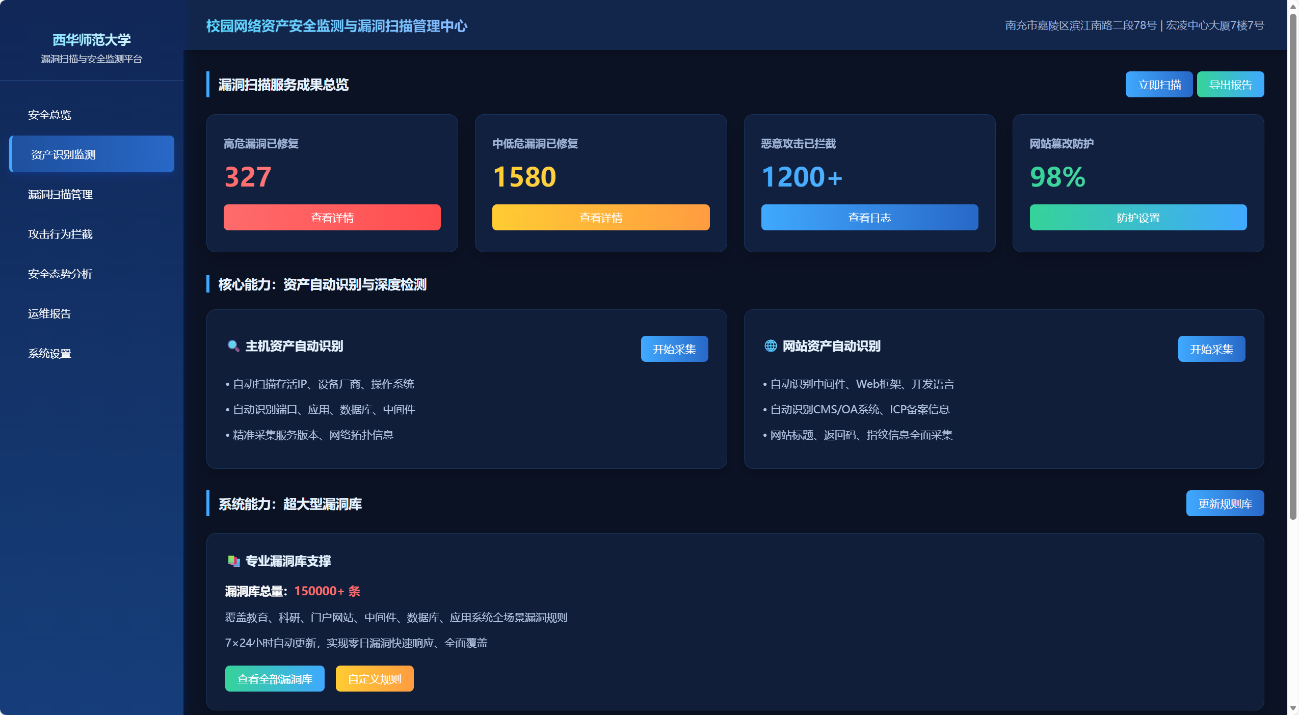Viewport: 1299px width, 715px height.
Task: Click the globe icon beside 网站资产自动识别
Action: click(x=771, y=346)
